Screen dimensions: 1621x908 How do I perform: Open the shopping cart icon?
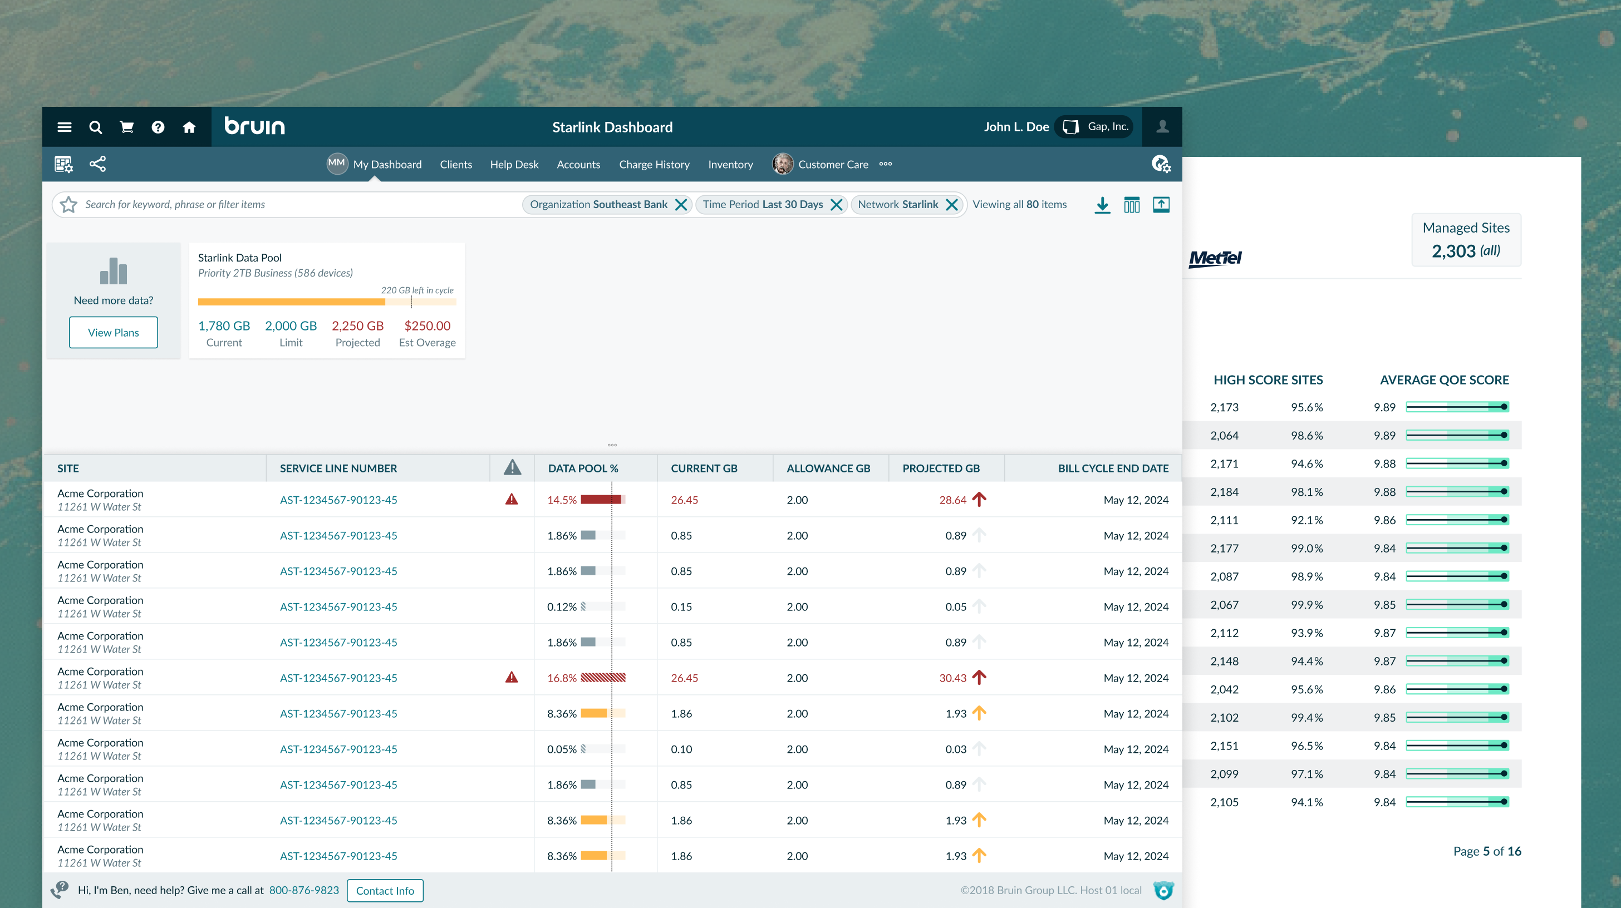tap(126, 127)
